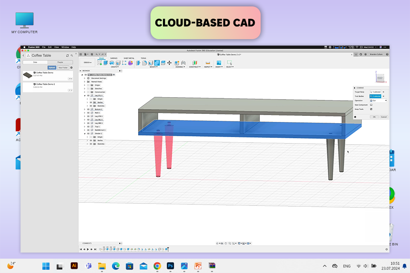Click the Hole tool icon
410x273 pixels.
point(118,63)
